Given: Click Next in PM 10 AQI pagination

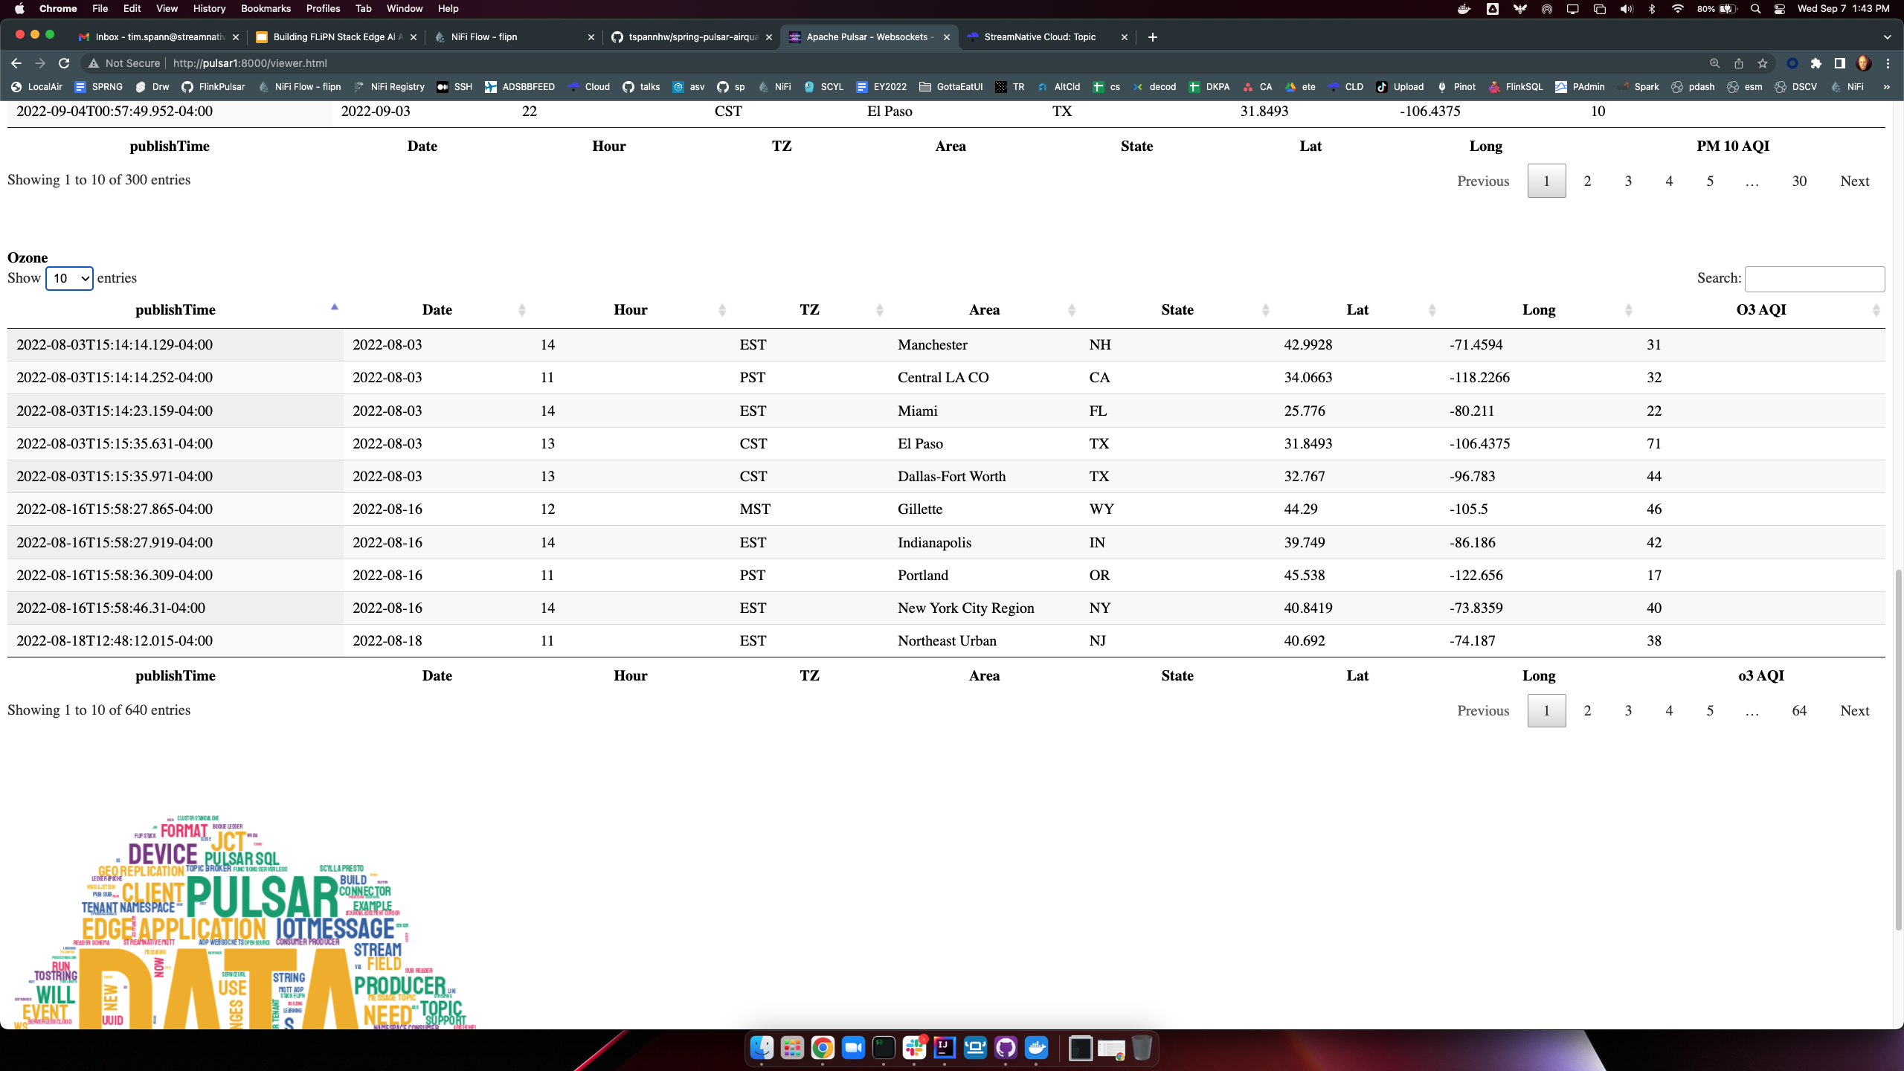Looking at the screenshot, I should pos(1854,181).
